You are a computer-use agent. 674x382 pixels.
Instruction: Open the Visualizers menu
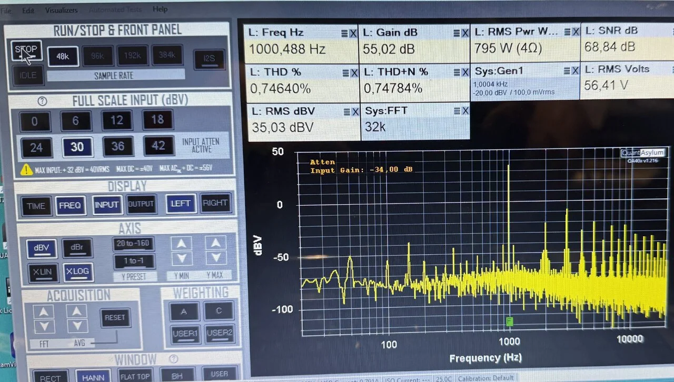pyautogui.click(x=61, y=10)
